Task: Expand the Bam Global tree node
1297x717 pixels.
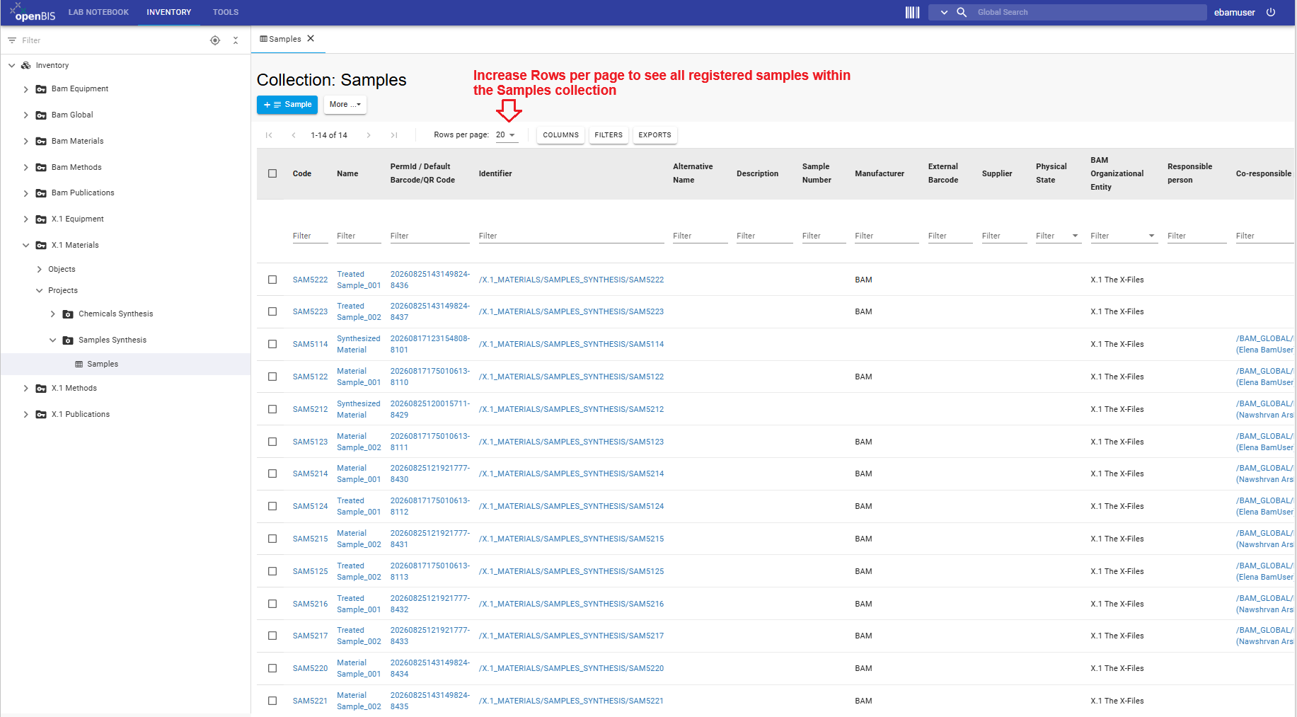Action: coord(26,115)
